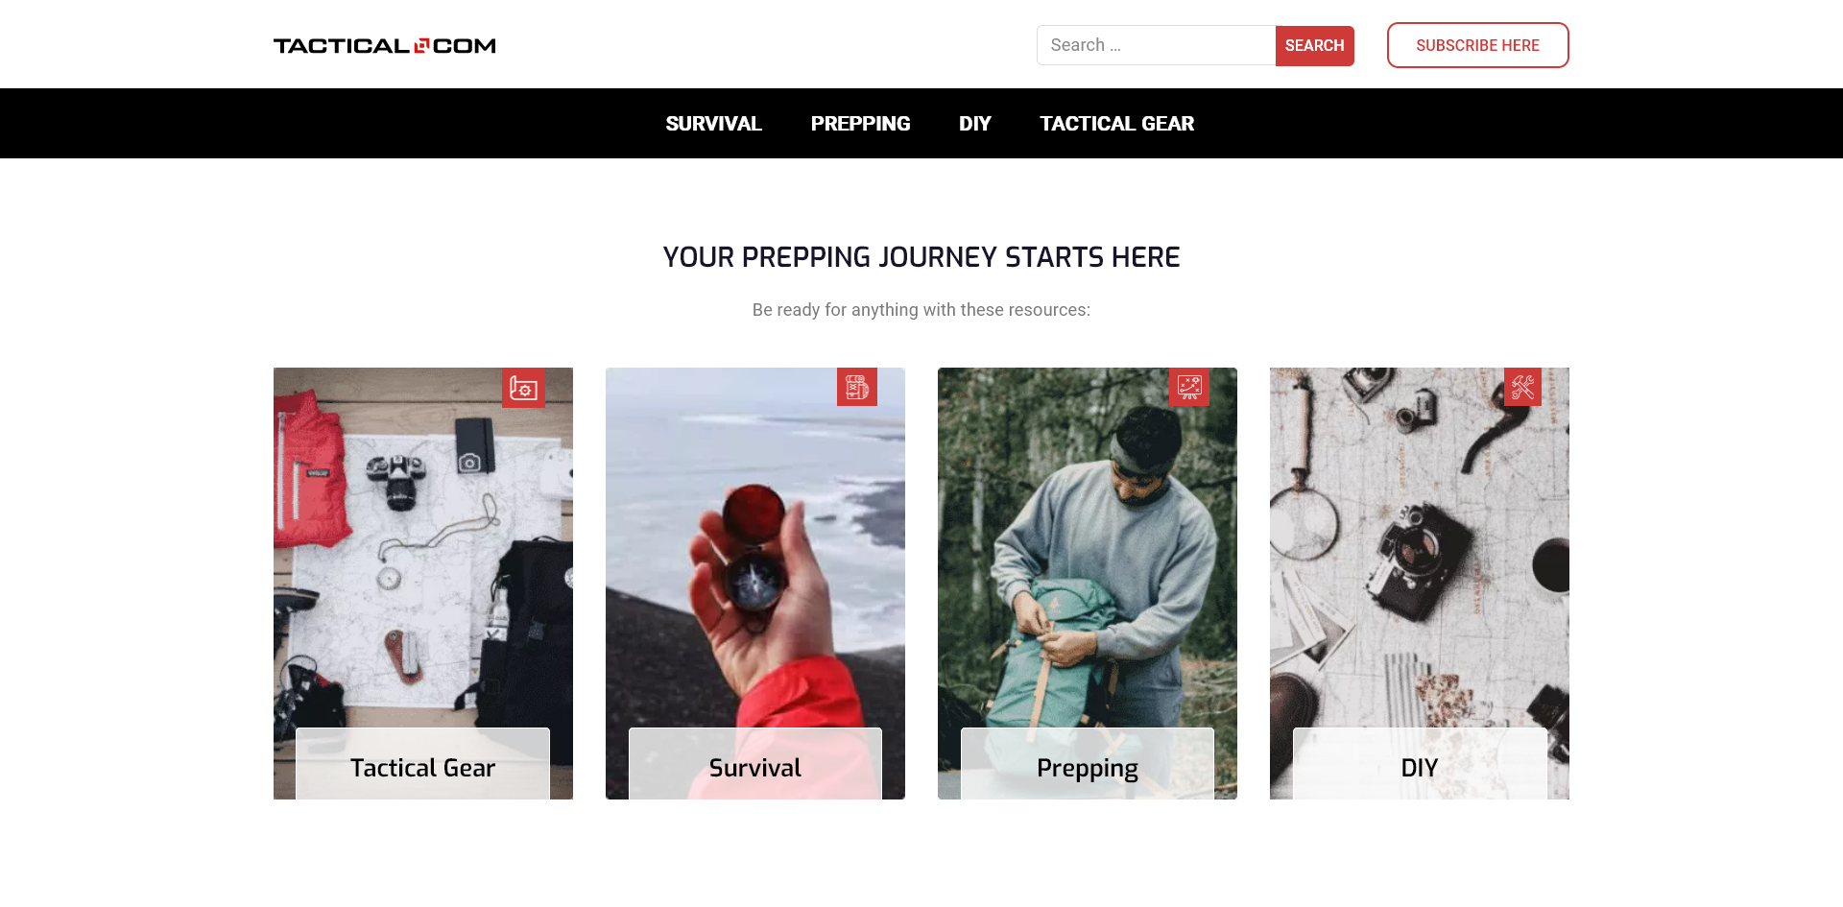The height and width of the screenshot is (907, 1843).
Task: Open the Survival menu item
Action: click(x=713, y=124)
